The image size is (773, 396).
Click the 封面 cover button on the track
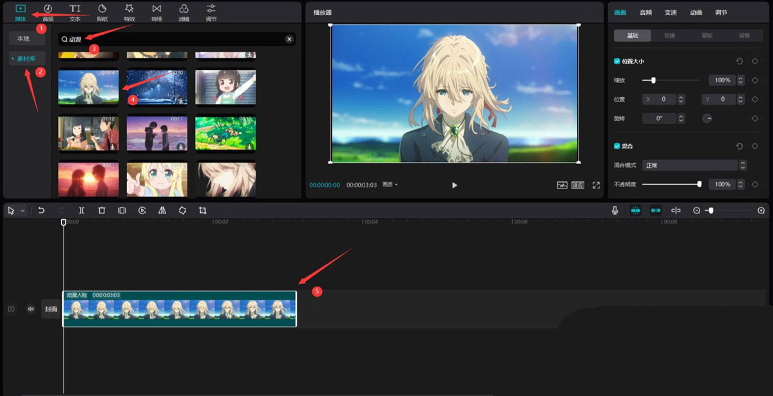tap(51, 309)
